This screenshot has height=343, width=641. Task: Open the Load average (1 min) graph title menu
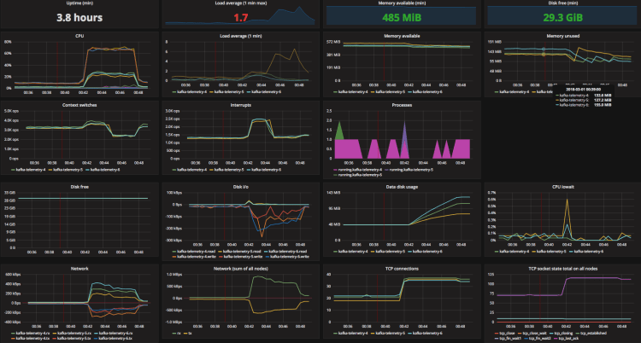pyautogui.click(x=240, y=36)
